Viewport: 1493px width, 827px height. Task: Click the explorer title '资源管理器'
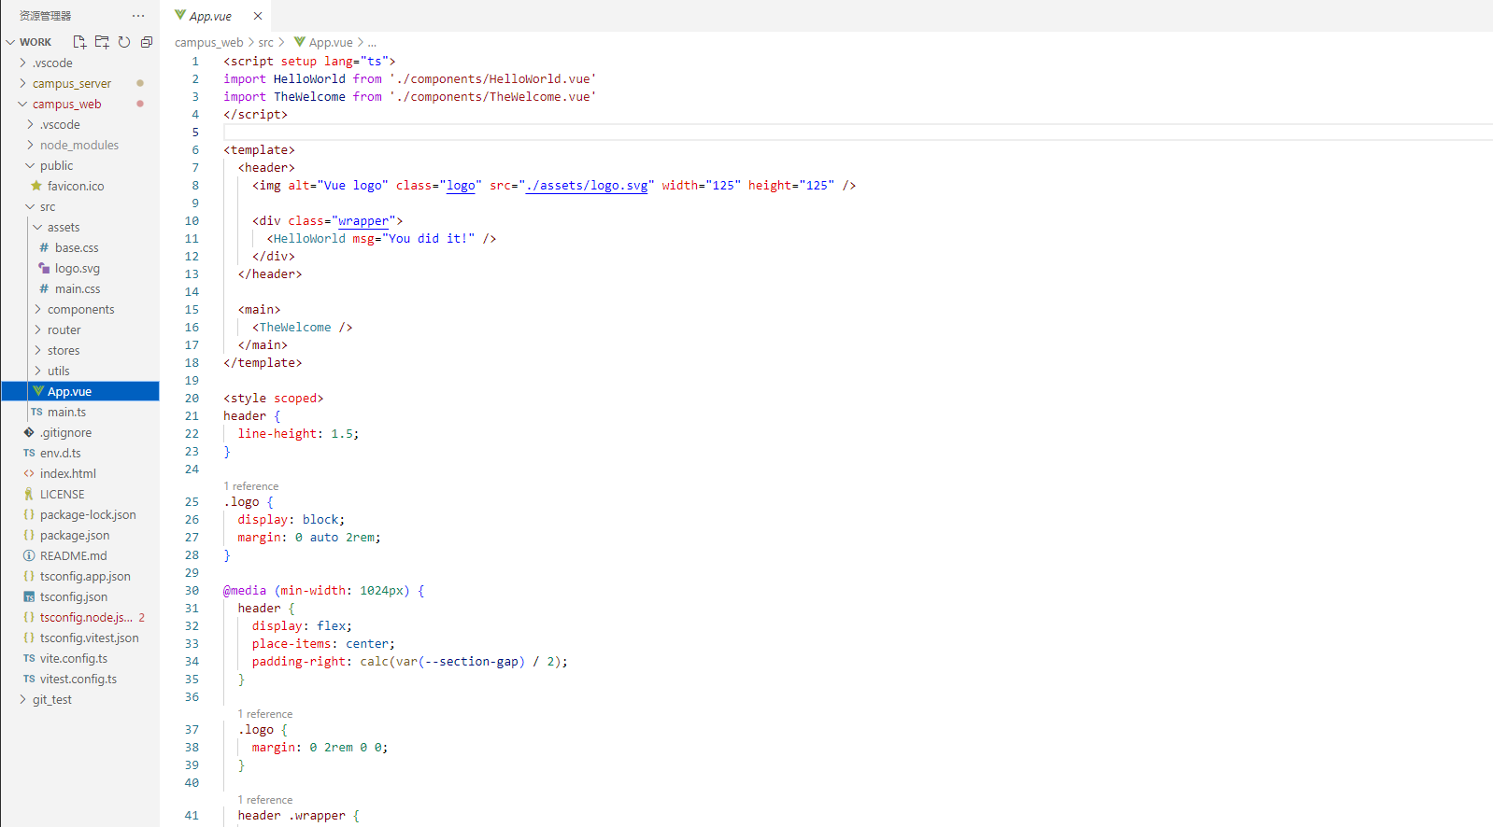[x=45, y=16]
